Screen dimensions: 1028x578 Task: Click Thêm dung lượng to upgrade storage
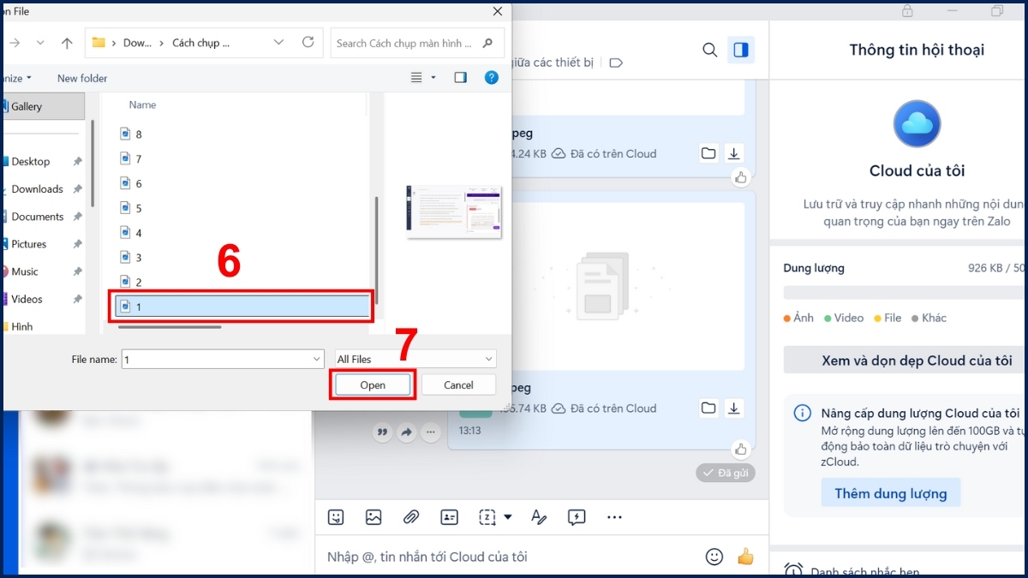click(x=891, y=492)
